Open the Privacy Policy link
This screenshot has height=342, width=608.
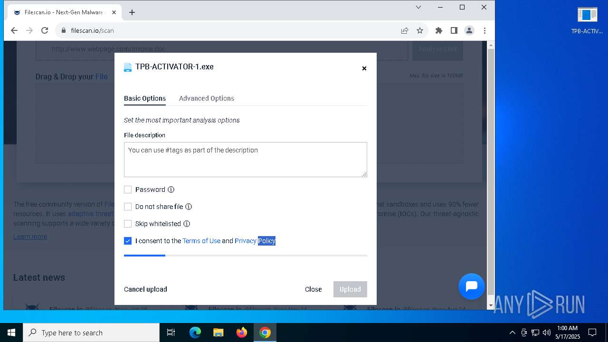click(255, 241)
